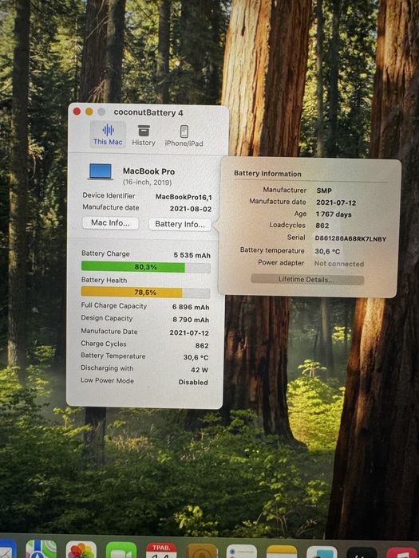This screenshot has height=558, width=419.
Task: Click the 30,6 °C value in main window
Action: pos(196,358)
